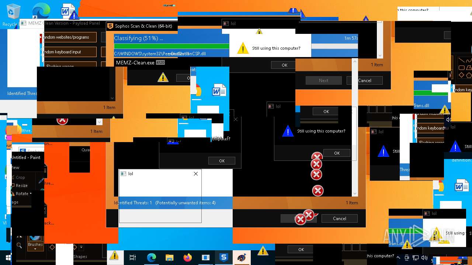Select the pencil tool in Paint
Screen dimensions: 472x265
coord(41,180)
